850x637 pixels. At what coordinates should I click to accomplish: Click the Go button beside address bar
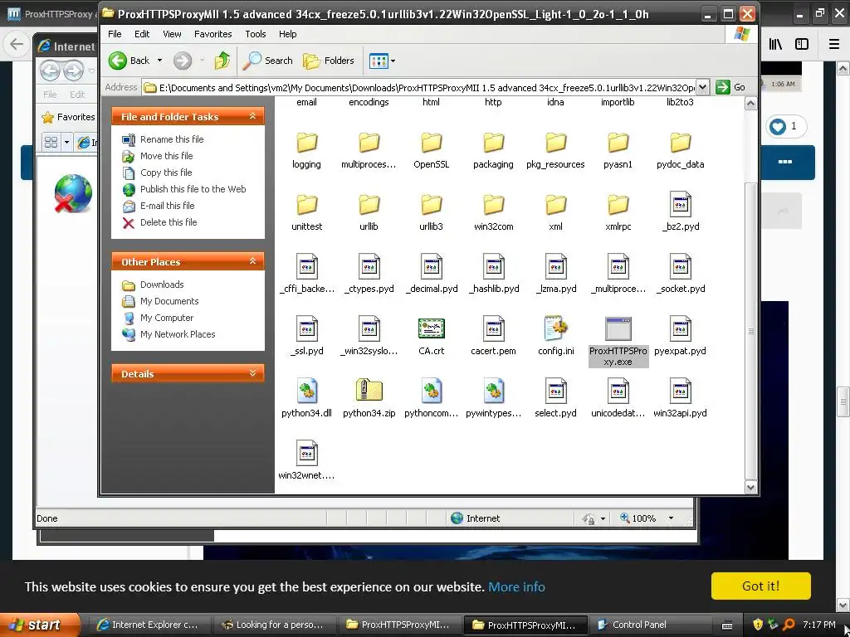click(730, 87)
